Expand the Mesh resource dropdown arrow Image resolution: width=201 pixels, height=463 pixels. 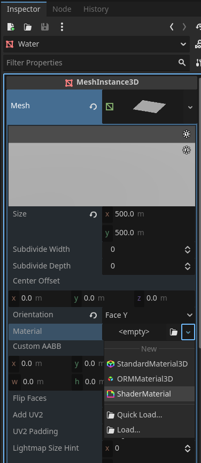190,107
